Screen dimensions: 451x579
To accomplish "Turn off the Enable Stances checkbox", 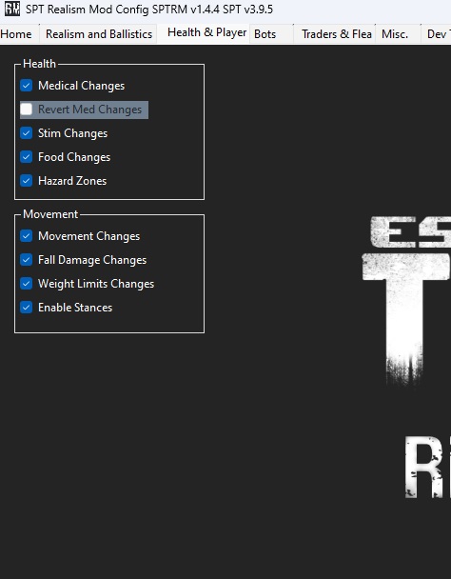I will [x=27, y=308].
